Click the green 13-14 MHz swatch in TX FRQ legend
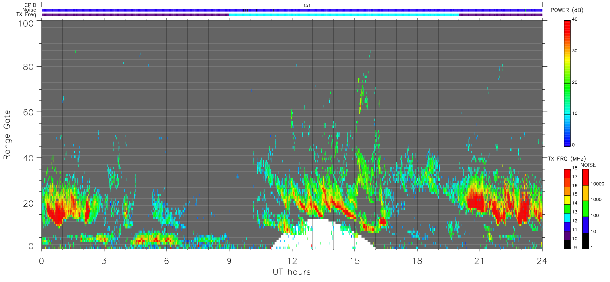This screenshot has height=282, width=610. [567, 208]
